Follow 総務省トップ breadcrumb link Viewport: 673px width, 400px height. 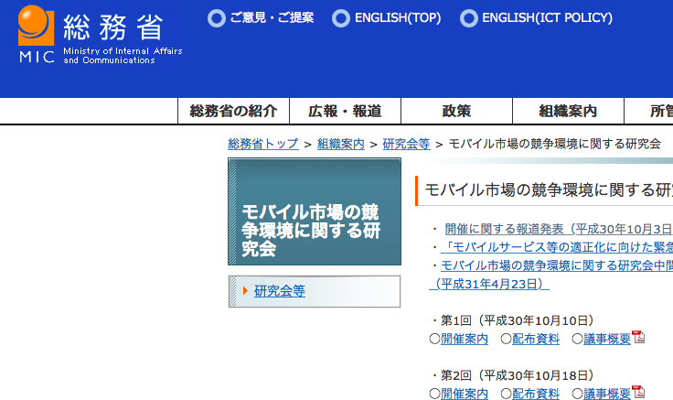(262, 144)
